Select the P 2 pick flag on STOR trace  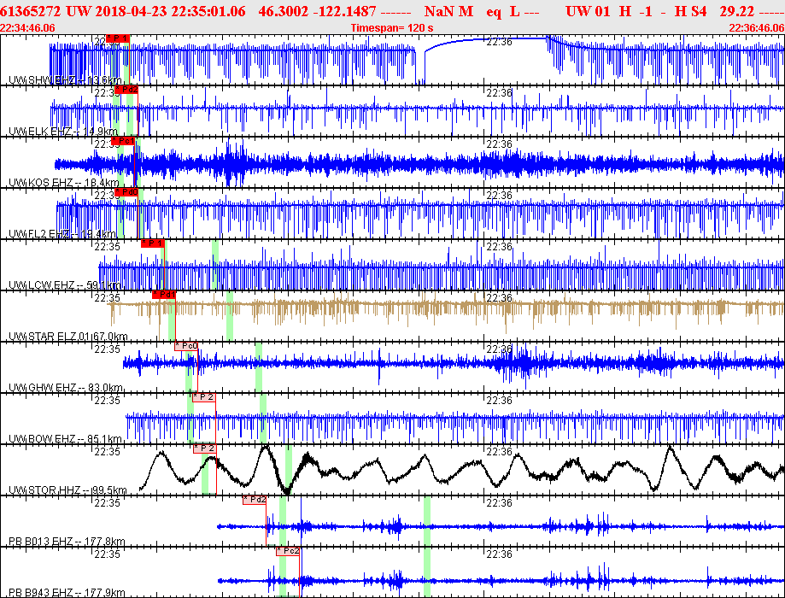205,448
